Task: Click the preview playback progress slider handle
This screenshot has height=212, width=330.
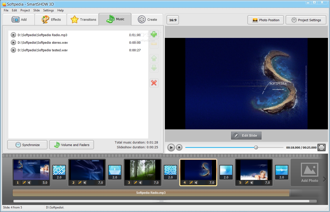Action: tap(256, 147)
